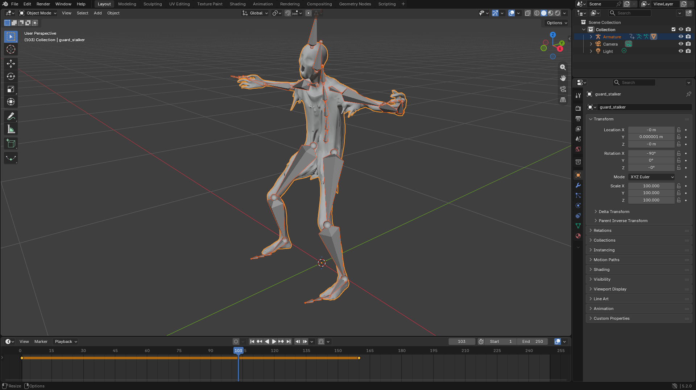
Task: Open the Output properties tab
Action: [578, 119]
